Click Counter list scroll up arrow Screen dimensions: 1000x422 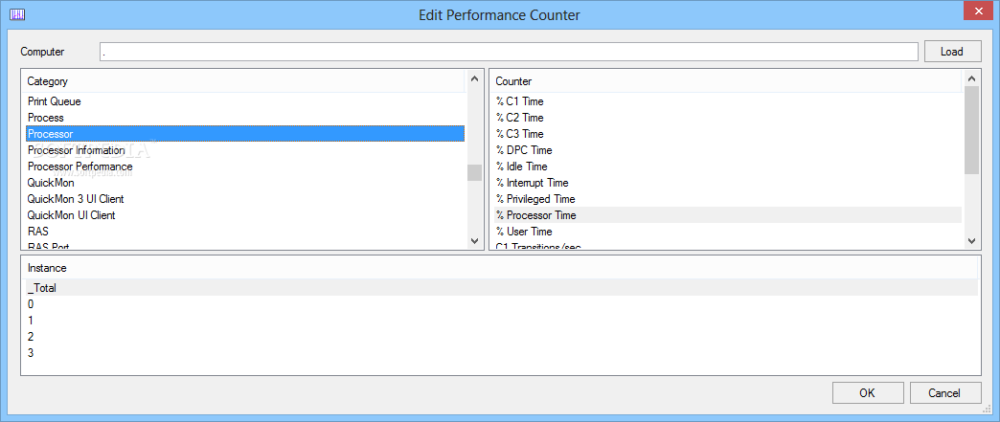971,78
